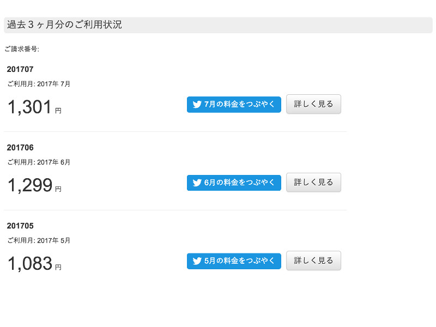Select billing number 201707
Screen dimensions: 436x327
(x=20, y=69)
